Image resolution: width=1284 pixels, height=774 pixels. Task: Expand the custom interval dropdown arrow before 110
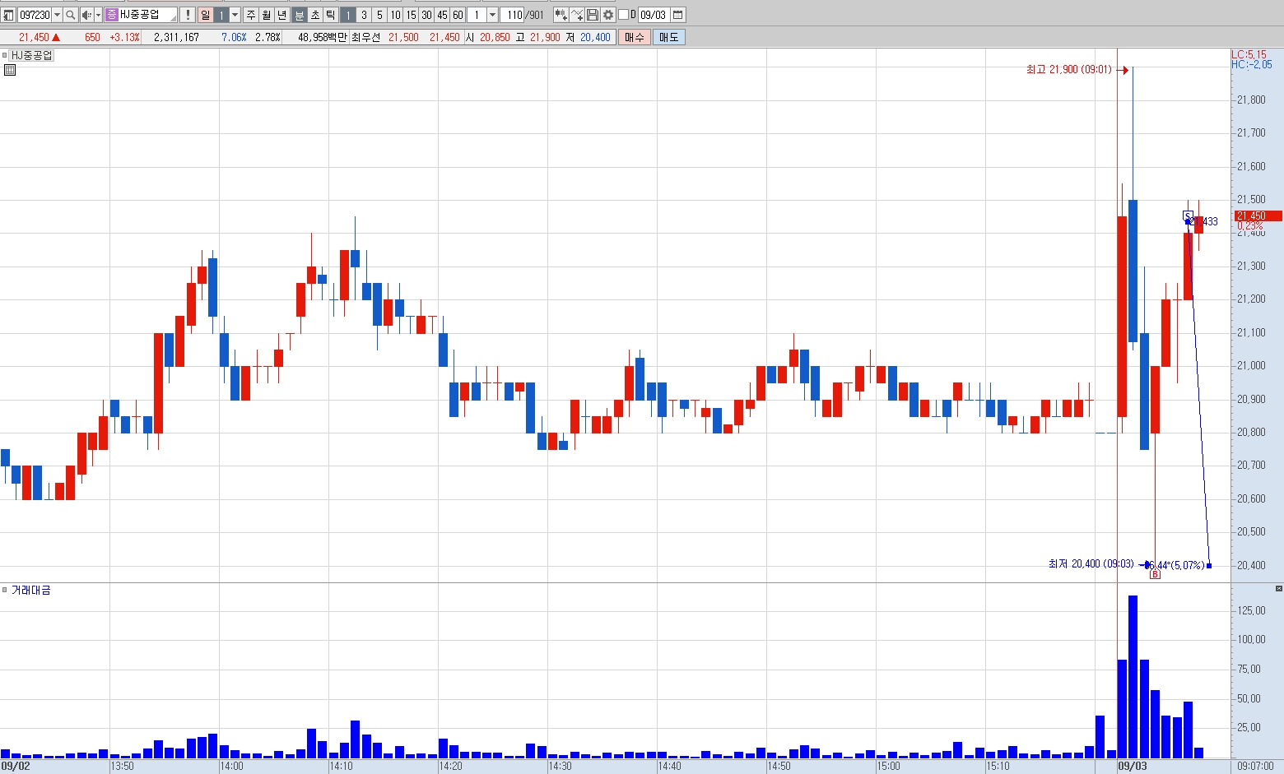[x=492, y=15]
